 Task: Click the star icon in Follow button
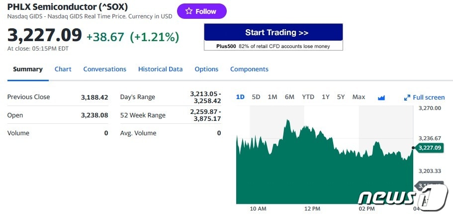click(x=188, y=11)
